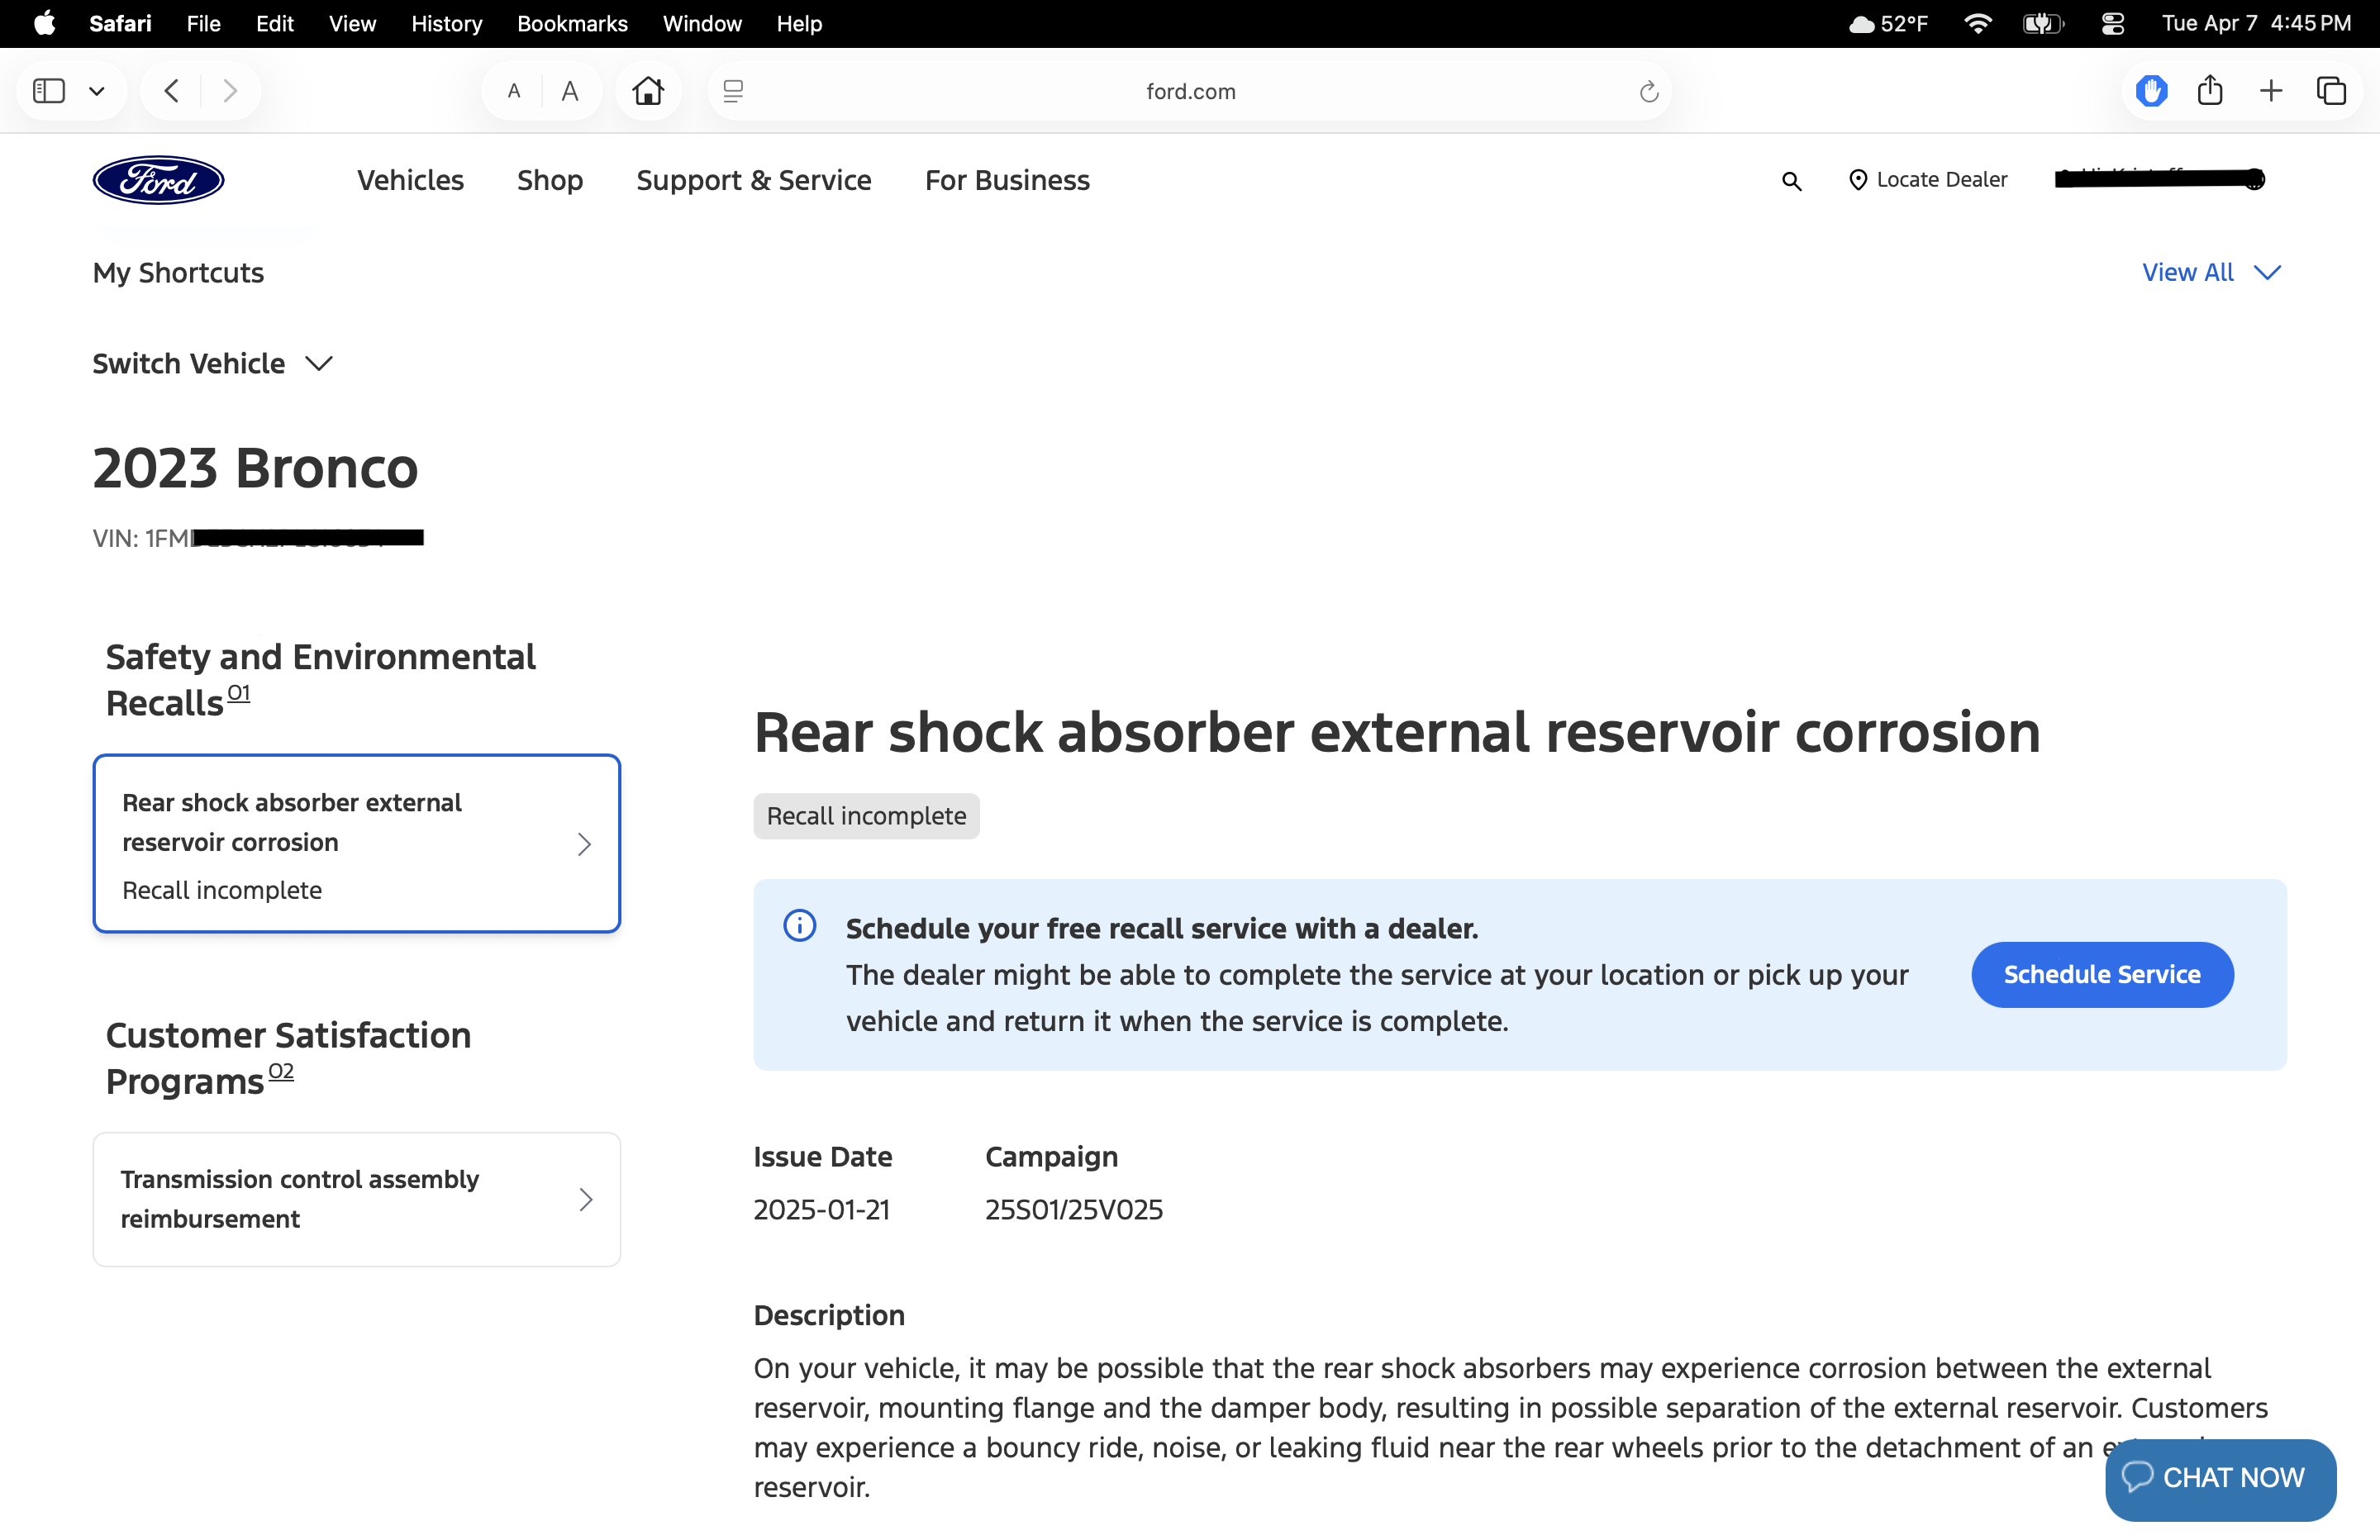The image size is (2380, 1540).
Task: Click the site search magnifier icon
Action: (1791, 181)
